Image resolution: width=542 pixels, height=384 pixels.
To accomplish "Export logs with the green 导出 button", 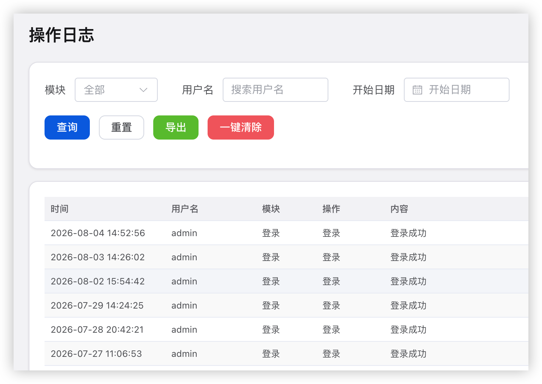I will tap(176, 127).
